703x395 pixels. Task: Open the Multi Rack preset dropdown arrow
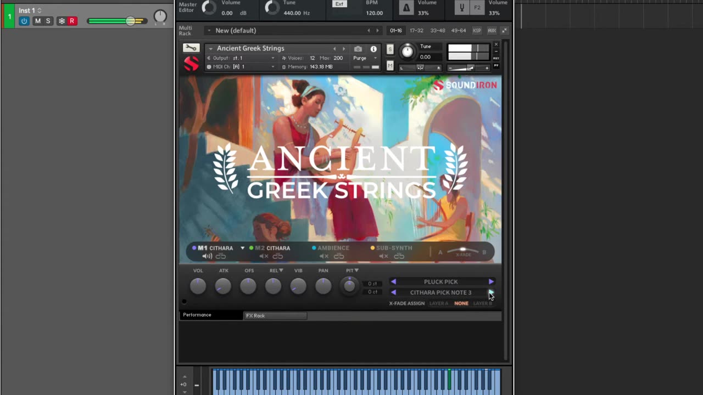209,30
